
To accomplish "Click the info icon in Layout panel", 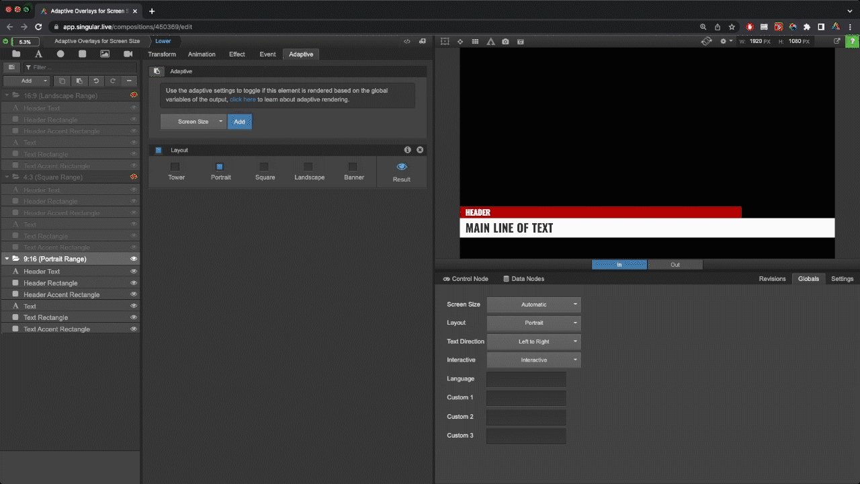I will pos(407,150).
